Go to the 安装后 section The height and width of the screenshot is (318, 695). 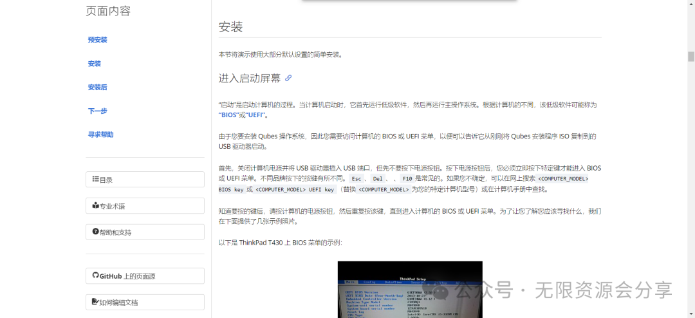click(98, 88)
